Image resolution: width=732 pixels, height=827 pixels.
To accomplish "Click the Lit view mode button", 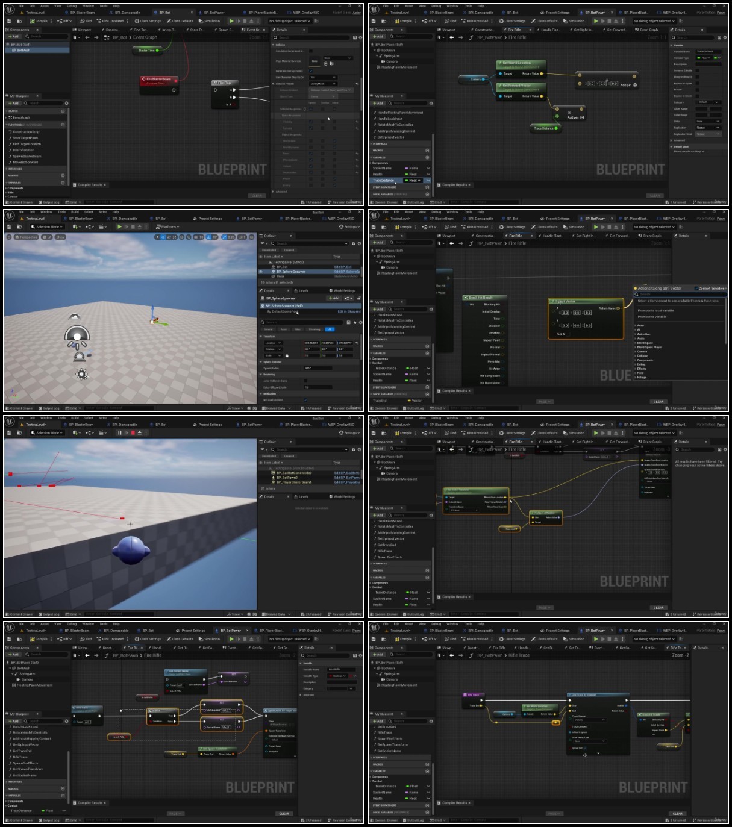I will pyautogui.click(x=47, y=237).
